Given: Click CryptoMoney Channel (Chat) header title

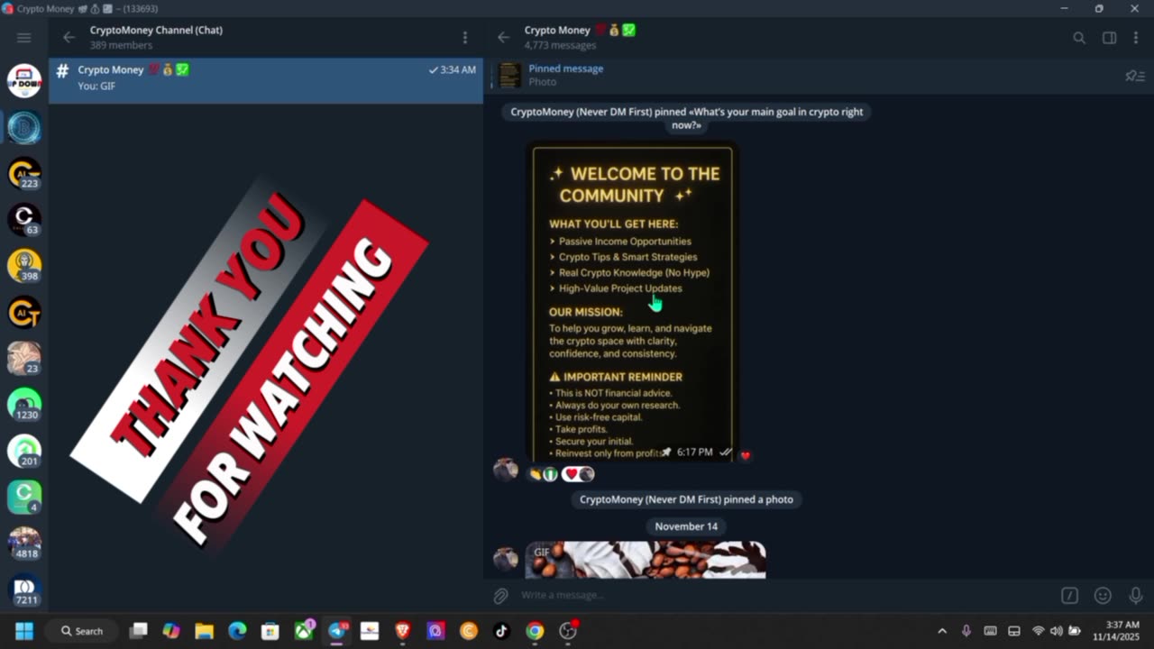Looking at the screenshot, I should click(156, 30).
